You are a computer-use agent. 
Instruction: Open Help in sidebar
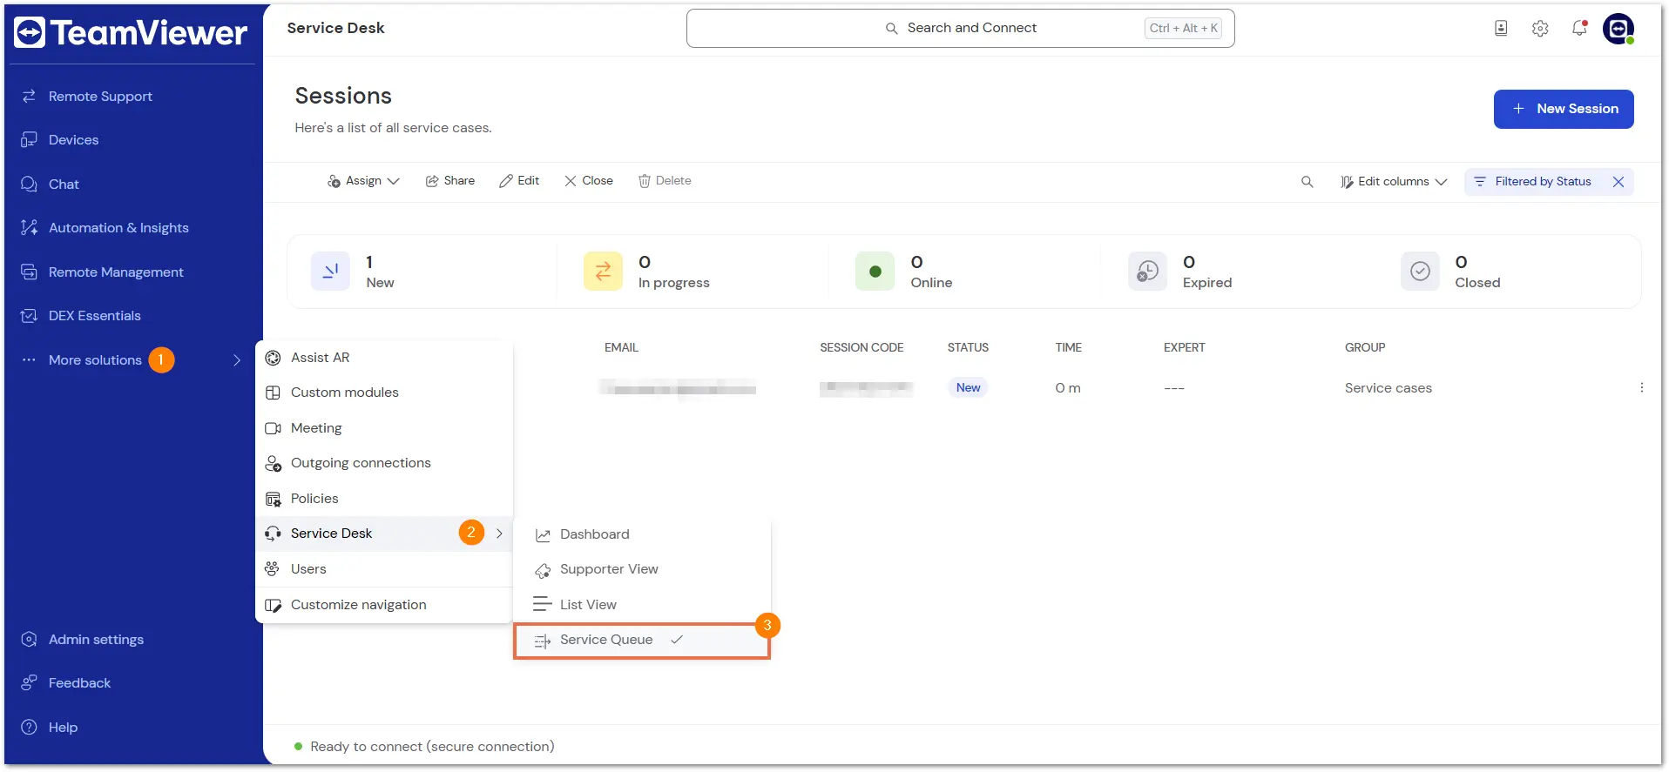(x=63, y=728)
